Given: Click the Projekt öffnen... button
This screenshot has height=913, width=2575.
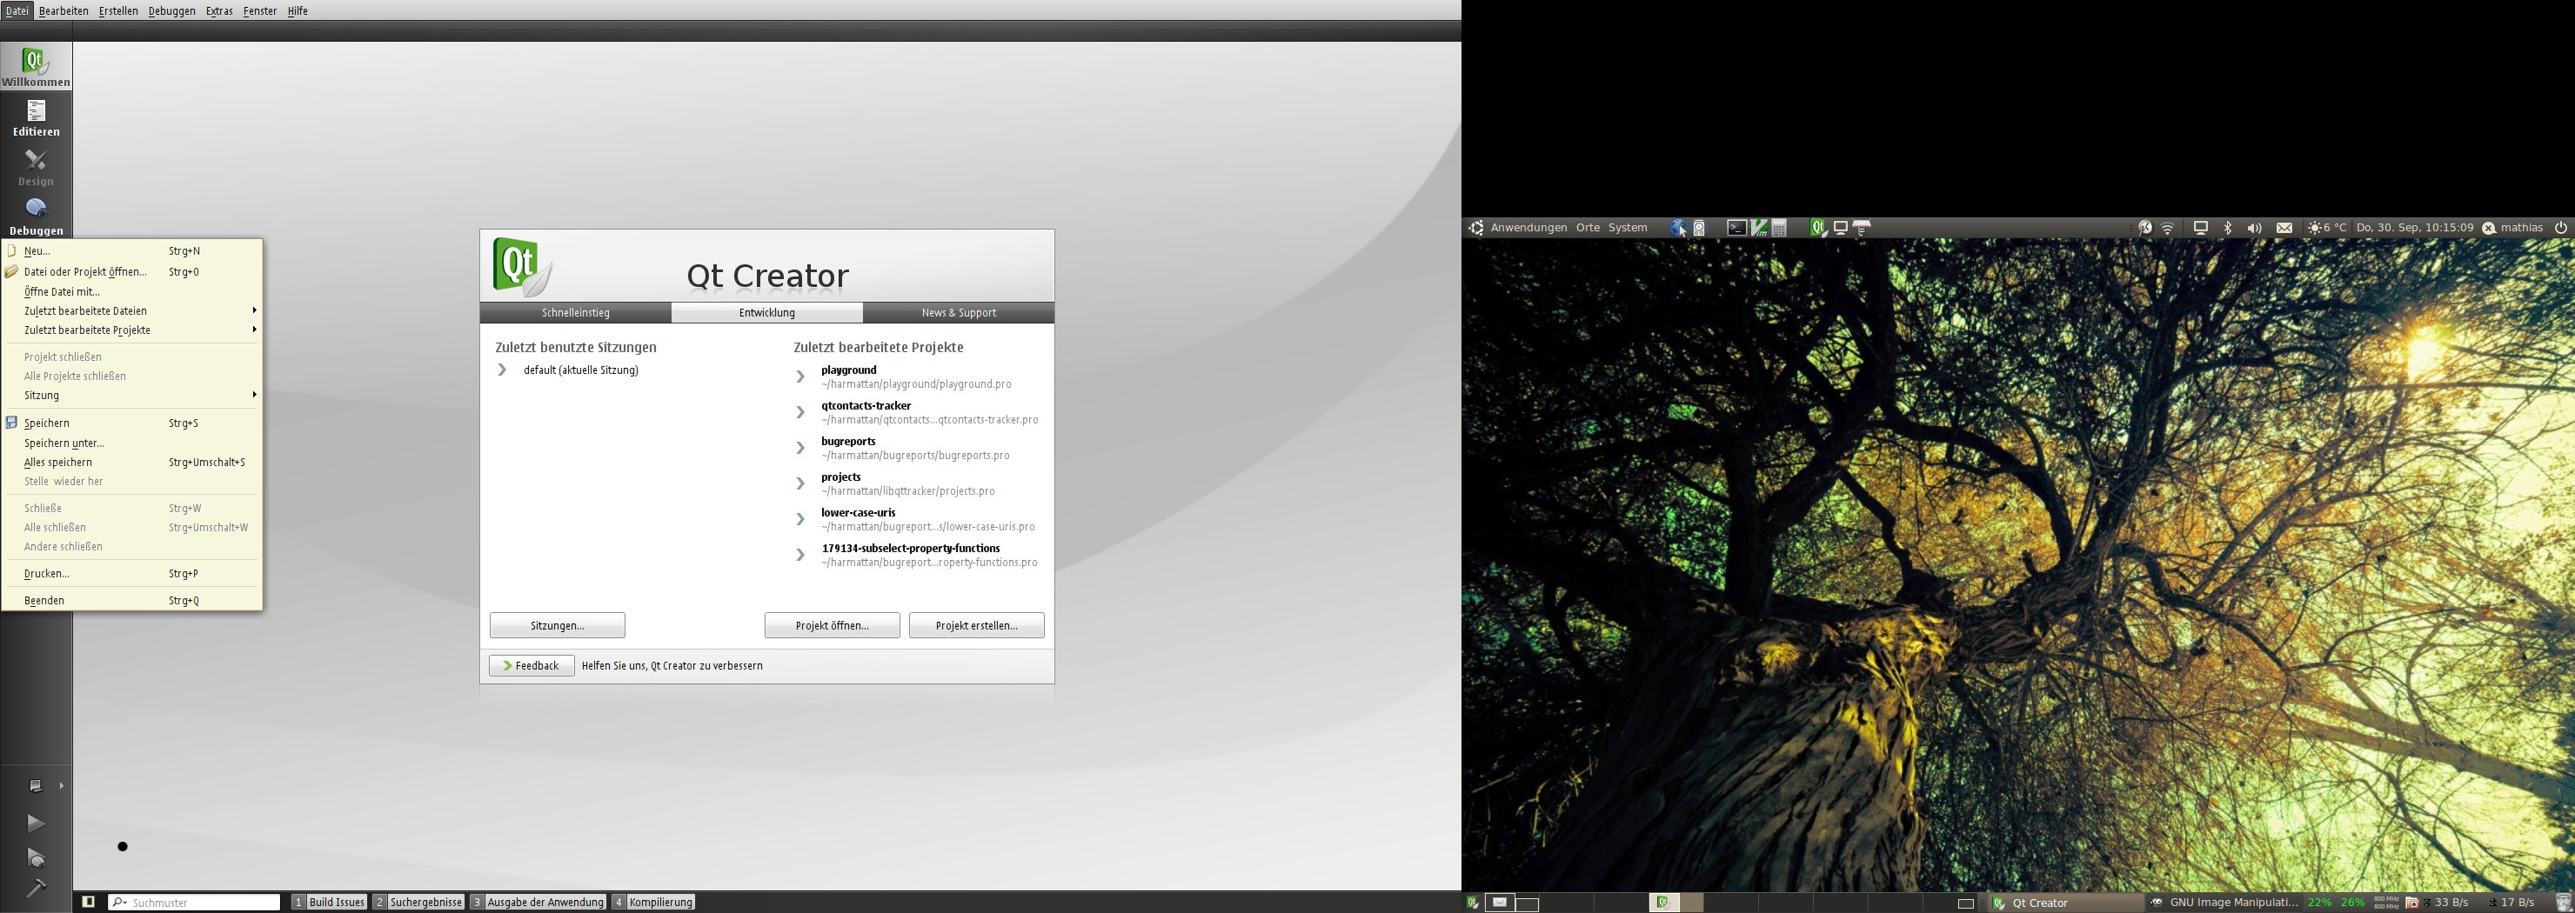Looking at the screenshot, I should pos(832,625).
